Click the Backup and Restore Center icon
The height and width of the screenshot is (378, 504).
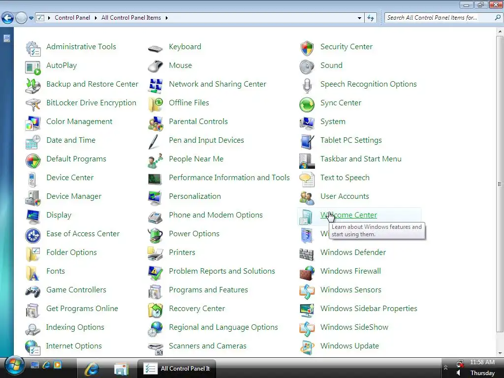(33, 86)
